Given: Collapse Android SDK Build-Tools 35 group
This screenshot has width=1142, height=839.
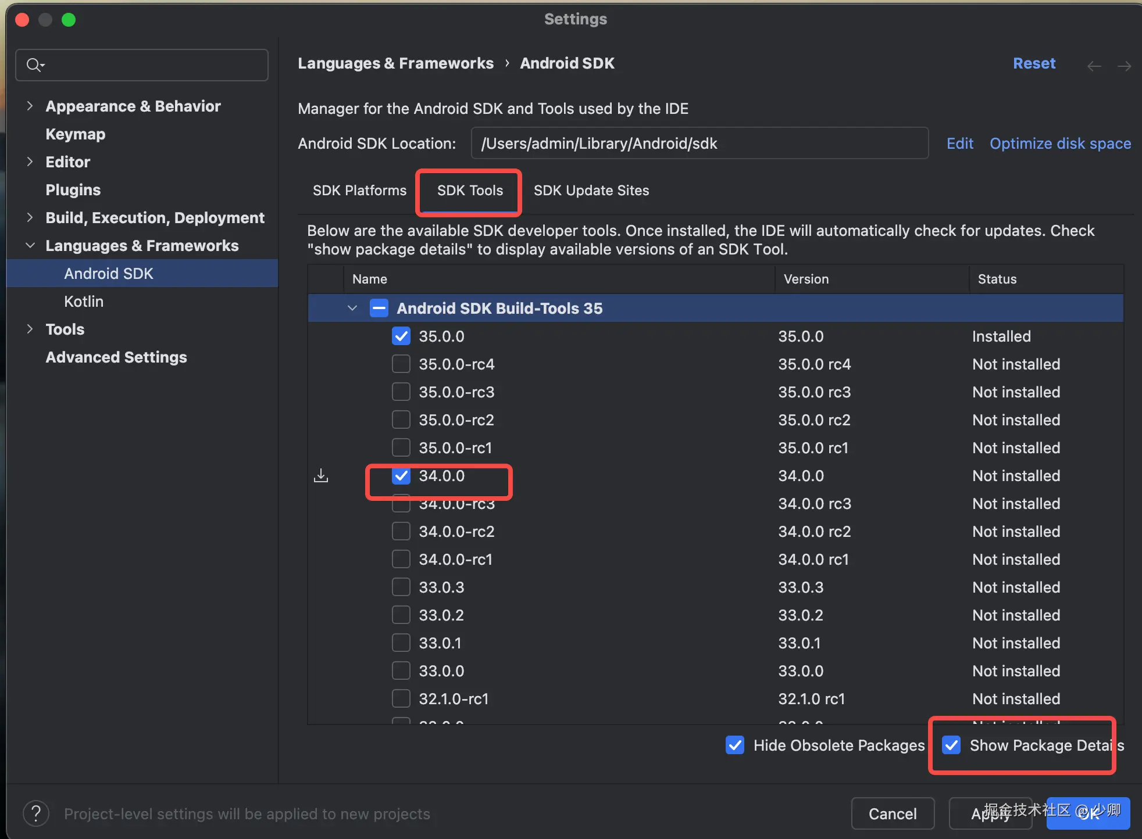Looking at the screenshot, I should (352, 308).
